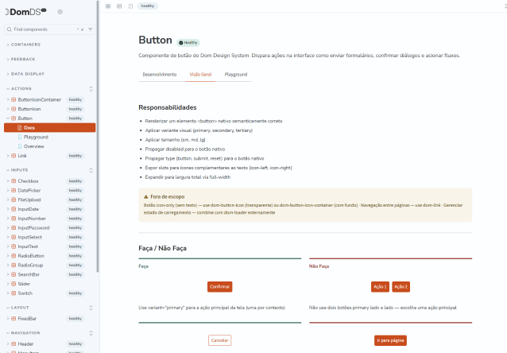Clear the component search with the x icon

click(82, 29)
